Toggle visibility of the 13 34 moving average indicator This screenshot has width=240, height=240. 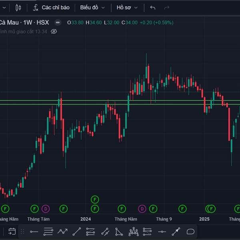[54, 31]
